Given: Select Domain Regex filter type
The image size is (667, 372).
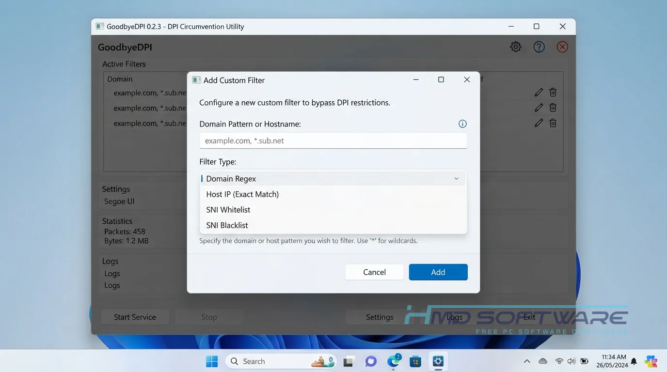Looking at the screenshot, I should 333,179.
